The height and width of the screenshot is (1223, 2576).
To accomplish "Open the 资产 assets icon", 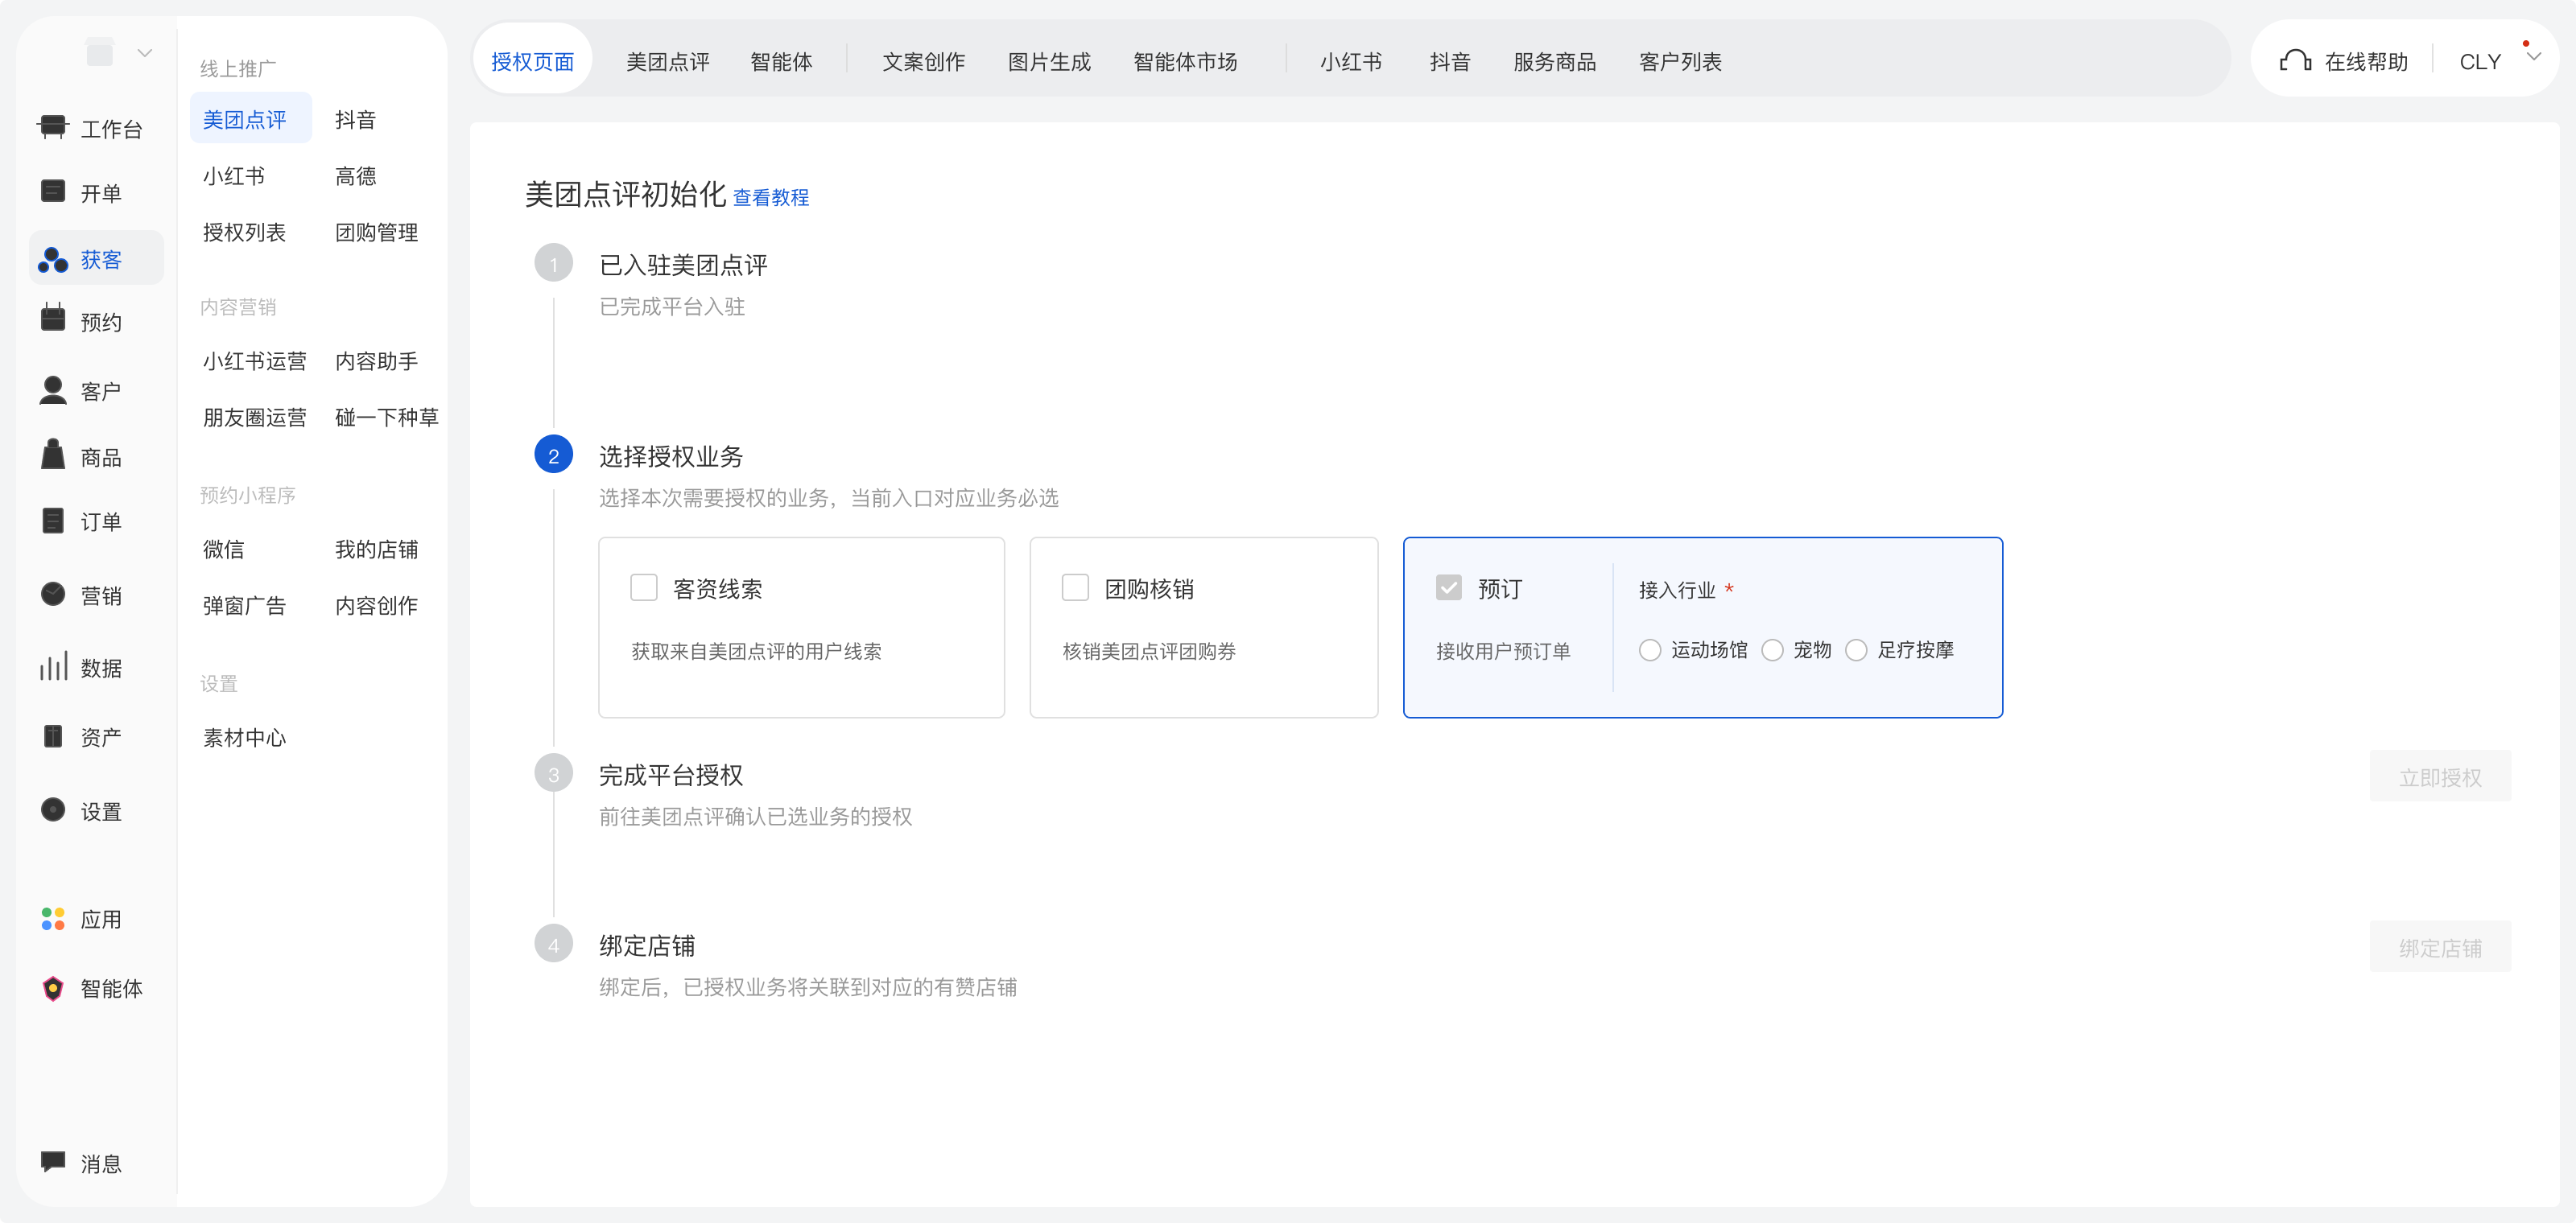I will pyautogui.click(x=53, y=736).
